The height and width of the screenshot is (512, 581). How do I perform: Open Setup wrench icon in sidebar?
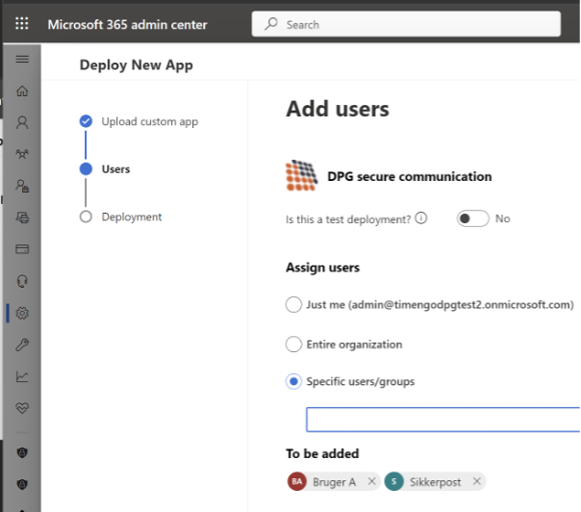22,345
